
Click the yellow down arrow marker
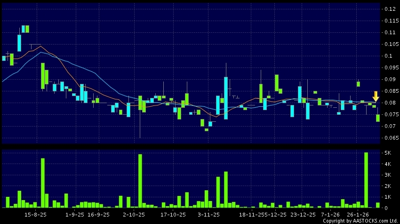(x=376, y=97)
